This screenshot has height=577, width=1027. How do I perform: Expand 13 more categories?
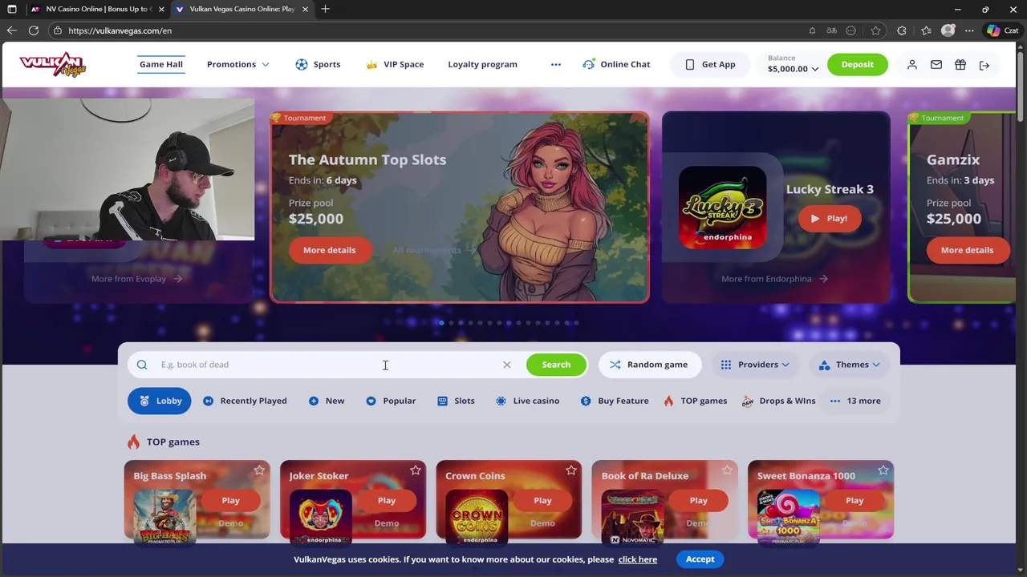[x=855, y=401]
